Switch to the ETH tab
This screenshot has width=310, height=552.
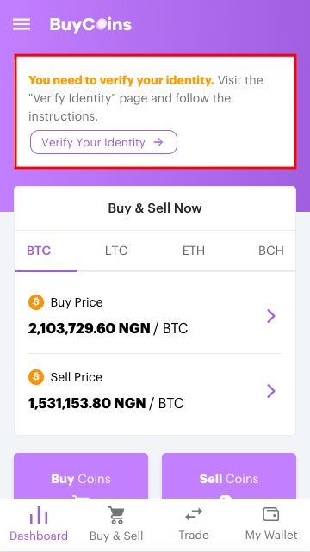click(x=194, y=251)
